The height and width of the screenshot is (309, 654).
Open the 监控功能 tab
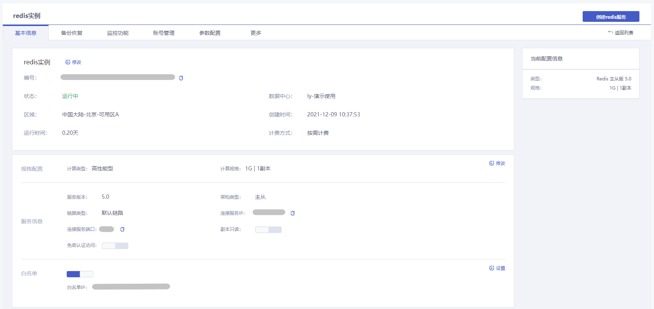click(x=118, y=33)
